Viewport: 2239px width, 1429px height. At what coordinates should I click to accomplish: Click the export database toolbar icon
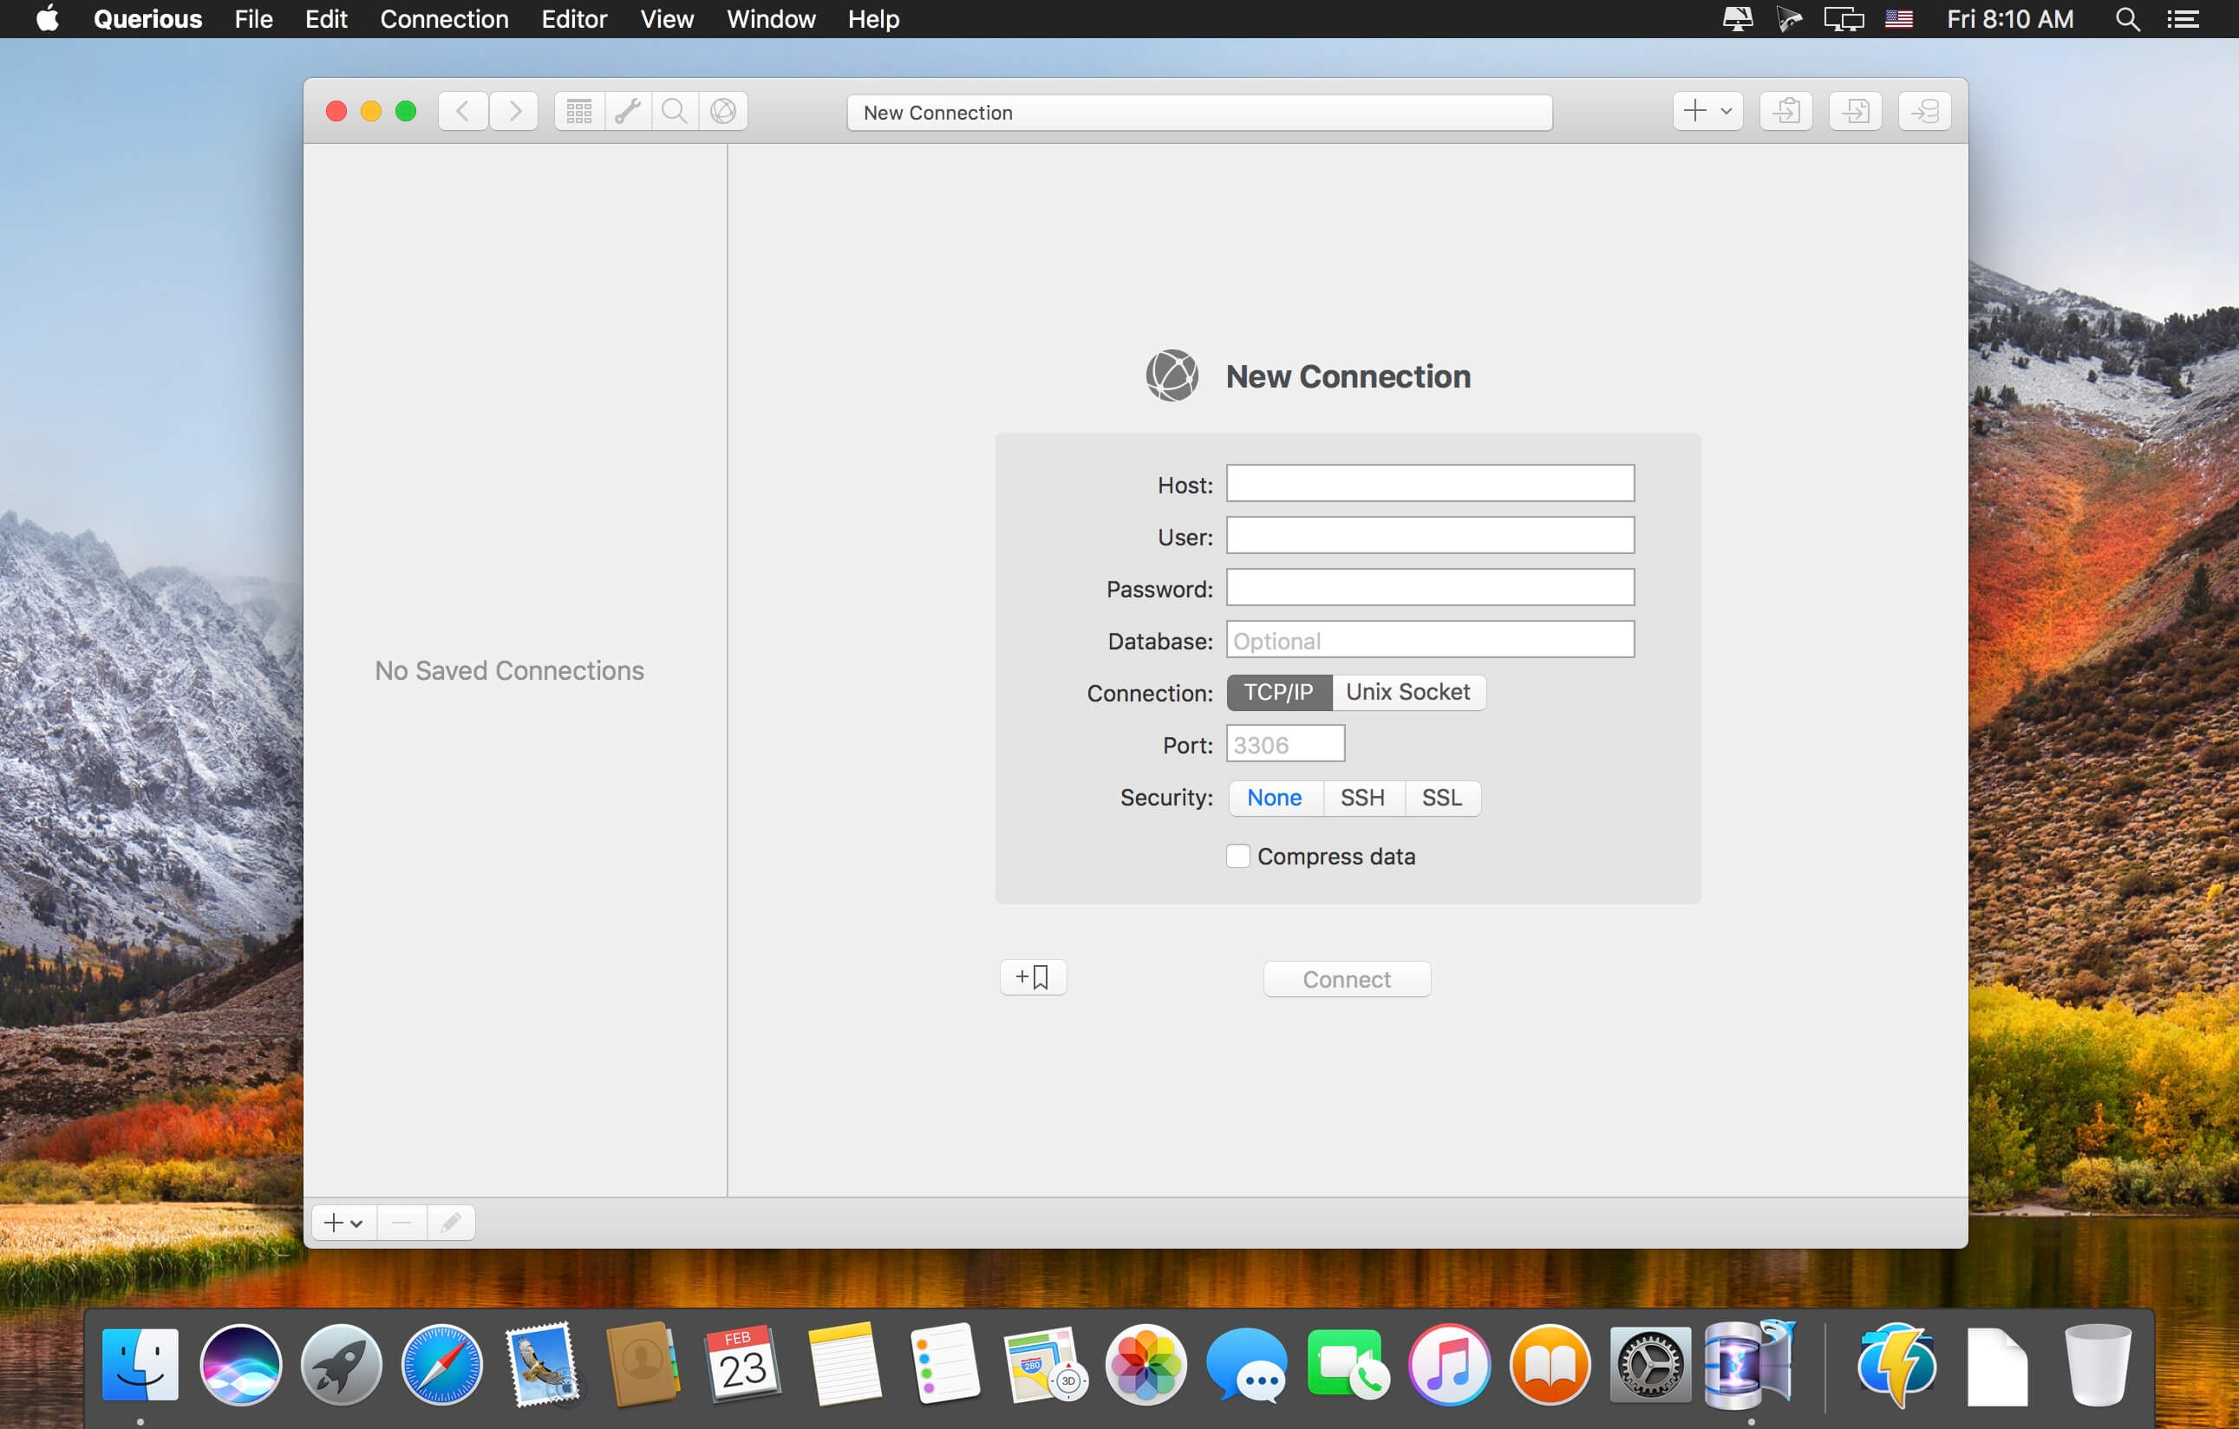(1785, 112)
